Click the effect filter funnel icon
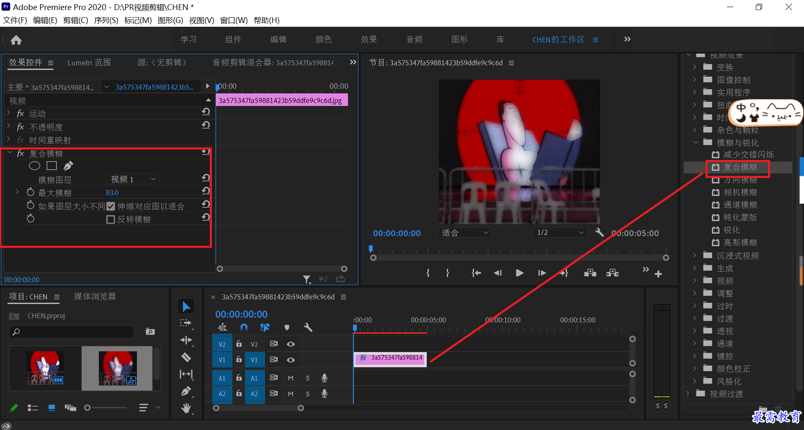The height and width of the screenshot is (430, 804). tap(307, 279)
